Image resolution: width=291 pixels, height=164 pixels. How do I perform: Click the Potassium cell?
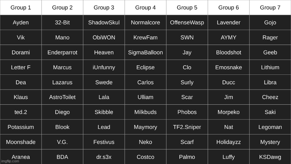coord(21,127)
